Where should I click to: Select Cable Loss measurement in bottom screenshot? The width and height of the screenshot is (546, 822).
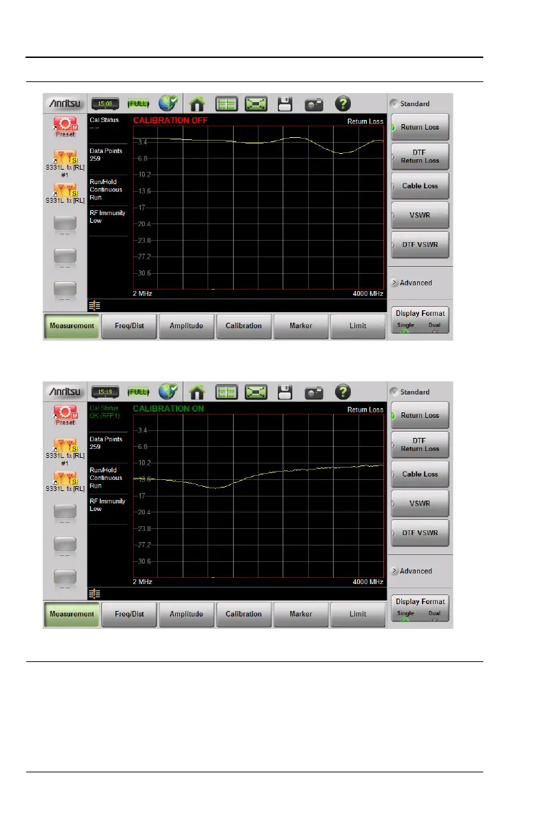pyautogui.click(x=420, y=474)
